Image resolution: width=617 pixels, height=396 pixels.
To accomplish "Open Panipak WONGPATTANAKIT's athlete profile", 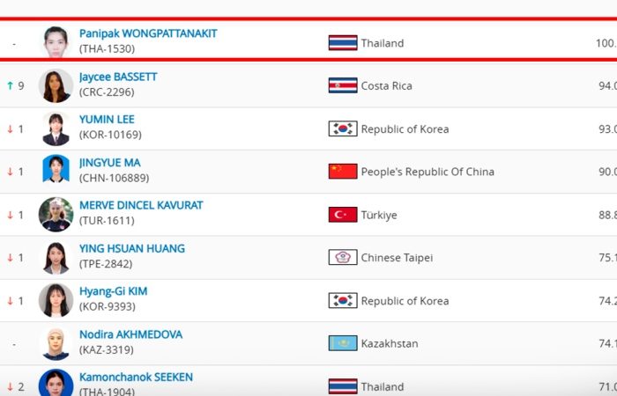I will click(x=148, y=33).
